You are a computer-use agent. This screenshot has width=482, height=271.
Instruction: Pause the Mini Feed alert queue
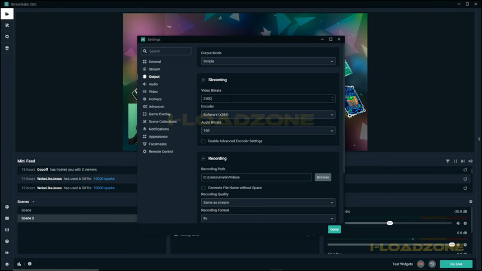coord(455,161)
